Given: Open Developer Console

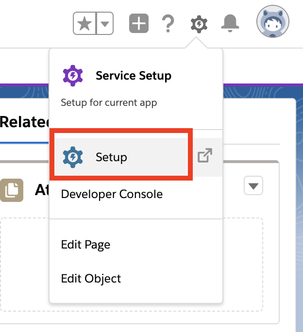Looking at the screenshot, I should click(x=112, y=194).
